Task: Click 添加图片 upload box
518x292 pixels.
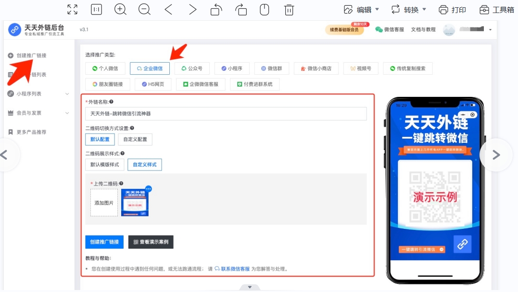Action: 104,202
